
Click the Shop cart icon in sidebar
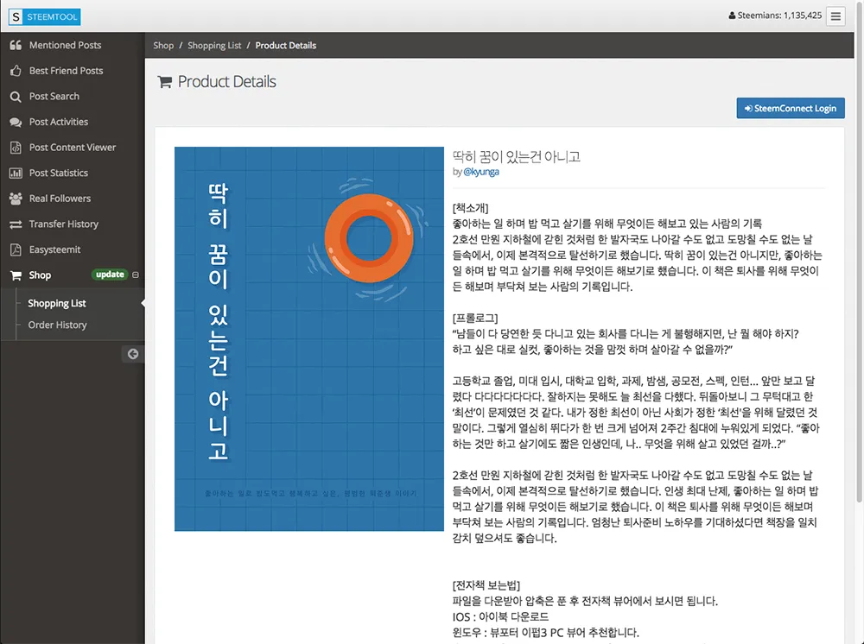pyautogui.click(x=16, y=275)
